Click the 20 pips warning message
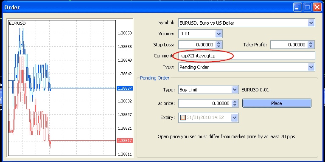 (x=227, y=136)
